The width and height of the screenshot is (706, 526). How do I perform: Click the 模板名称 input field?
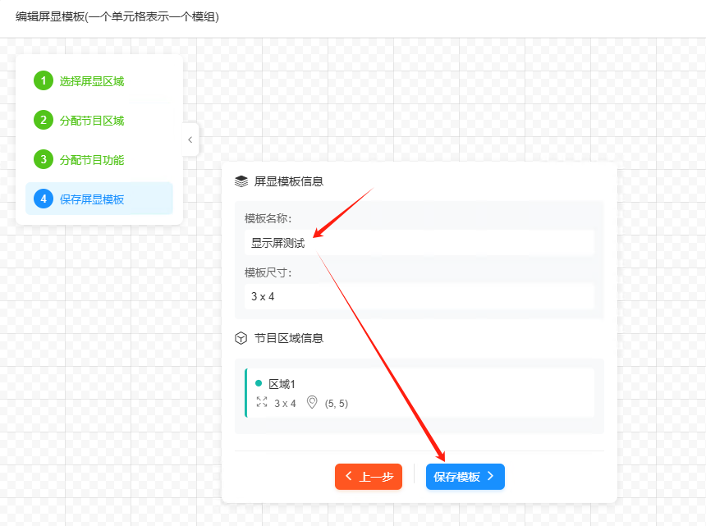coord(419,243)
